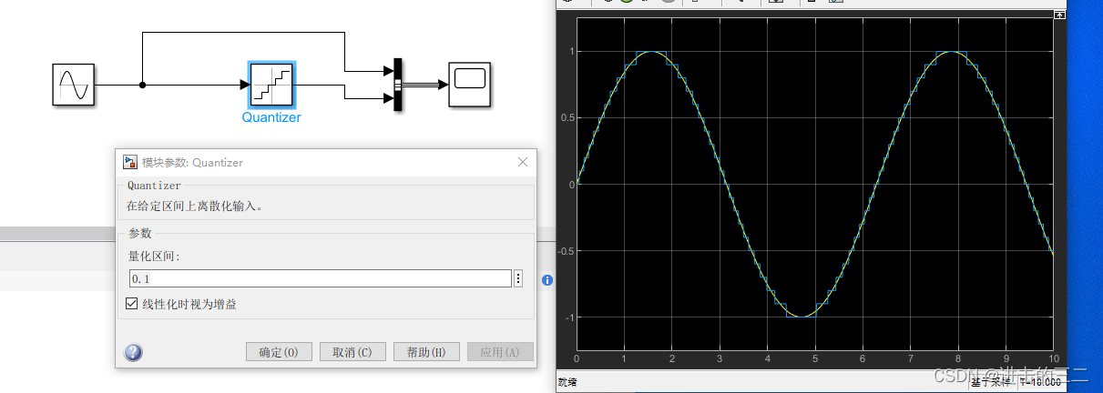
Task: Select the Sine Wave source block
Action: [73, 85]
